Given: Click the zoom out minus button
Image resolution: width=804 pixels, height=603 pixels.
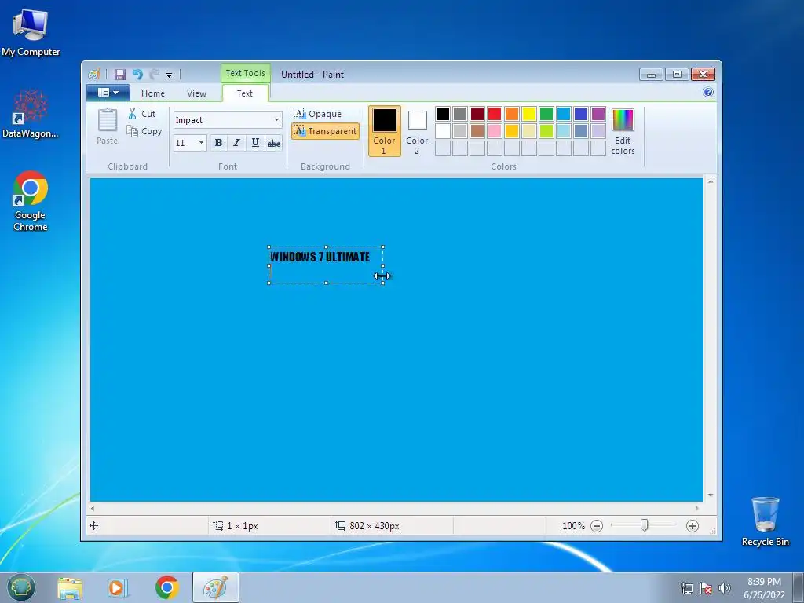Looking at the screenshot, I should (597, 525).
